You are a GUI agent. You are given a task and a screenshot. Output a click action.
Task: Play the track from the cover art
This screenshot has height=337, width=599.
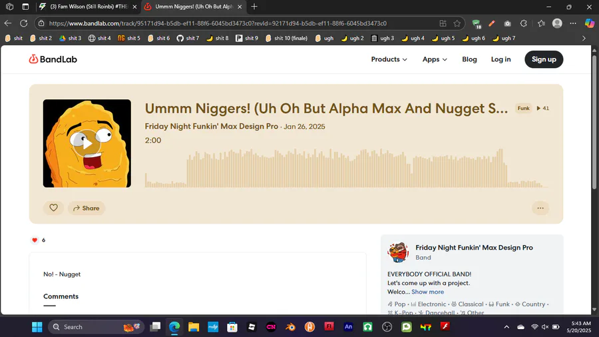[x=87, y=143]
